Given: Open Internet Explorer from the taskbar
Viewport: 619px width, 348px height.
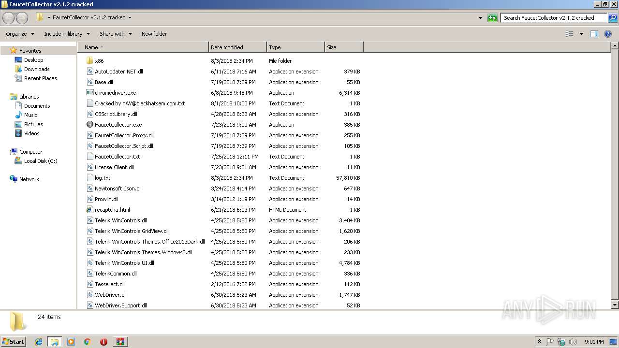Looking at the screenshot, I should pos(39,342).
